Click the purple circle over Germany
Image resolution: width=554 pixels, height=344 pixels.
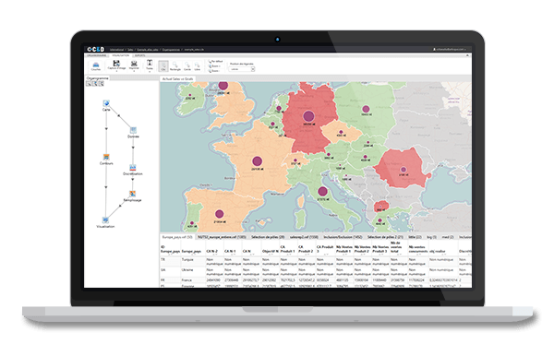pyautogui.click(x=308, y=115)
